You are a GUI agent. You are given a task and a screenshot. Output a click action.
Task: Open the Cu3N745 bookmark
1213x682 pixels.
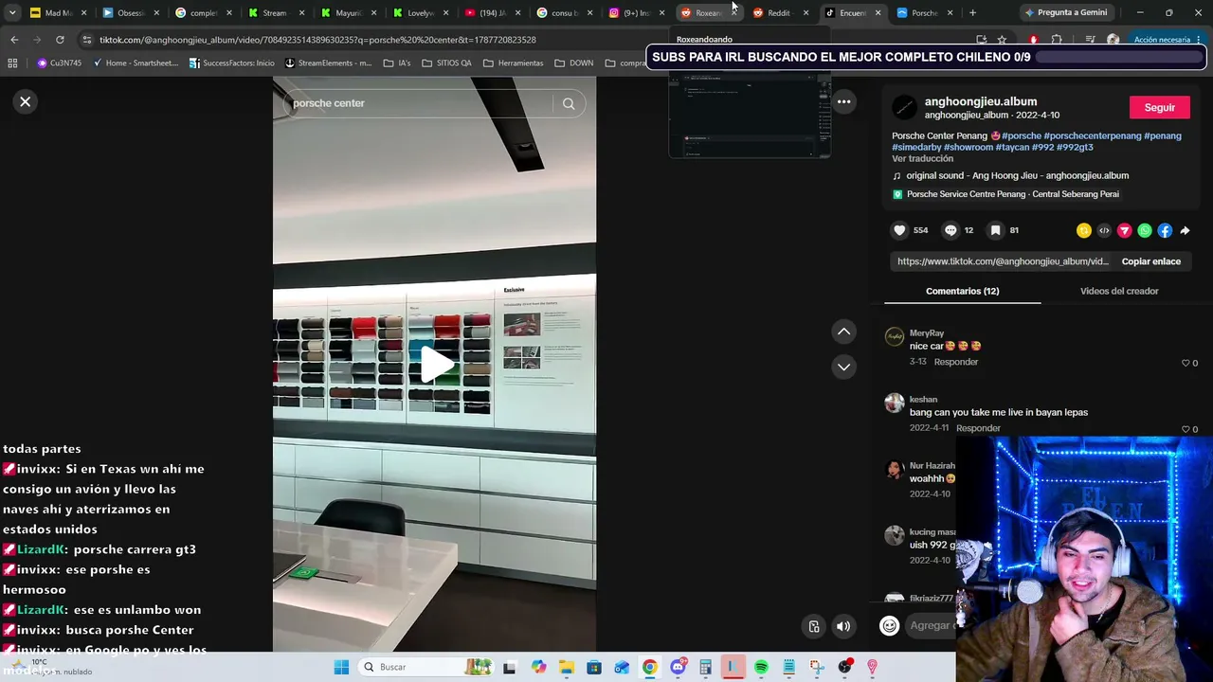[x=59, y=63]
